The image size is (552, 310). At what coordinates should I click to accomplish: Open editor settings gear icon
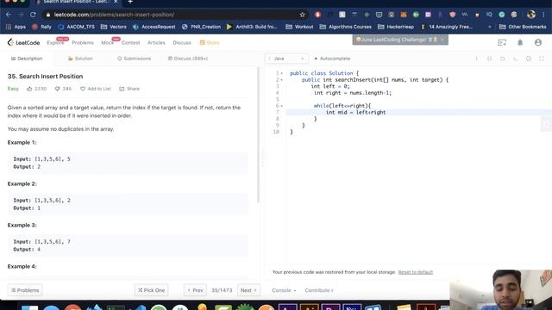529,59
